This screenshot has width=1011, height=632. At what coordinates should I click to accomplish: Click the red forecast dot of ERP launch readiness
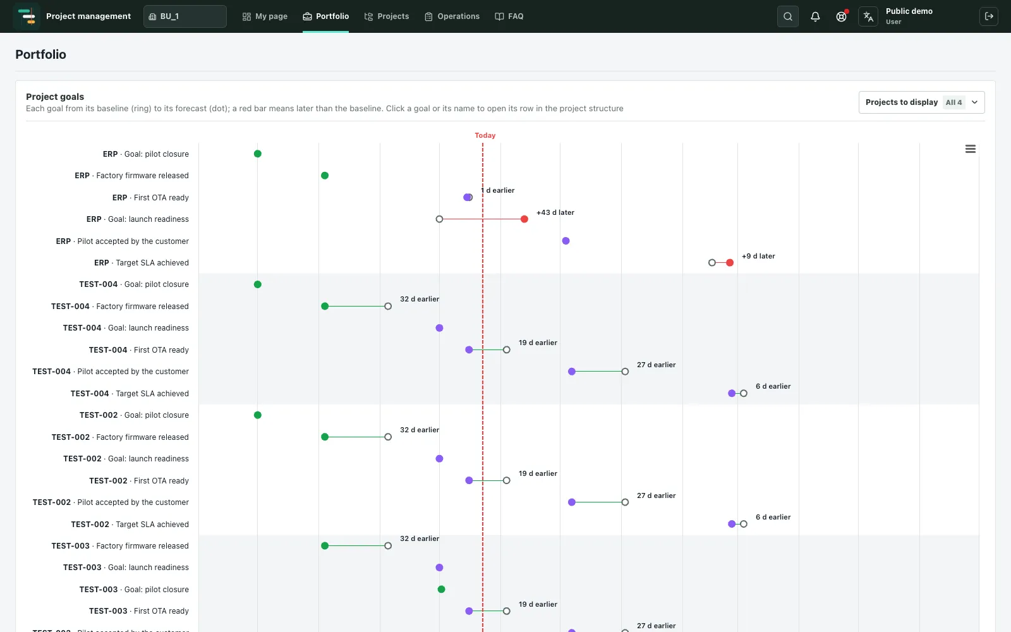(x=524, y=219)
